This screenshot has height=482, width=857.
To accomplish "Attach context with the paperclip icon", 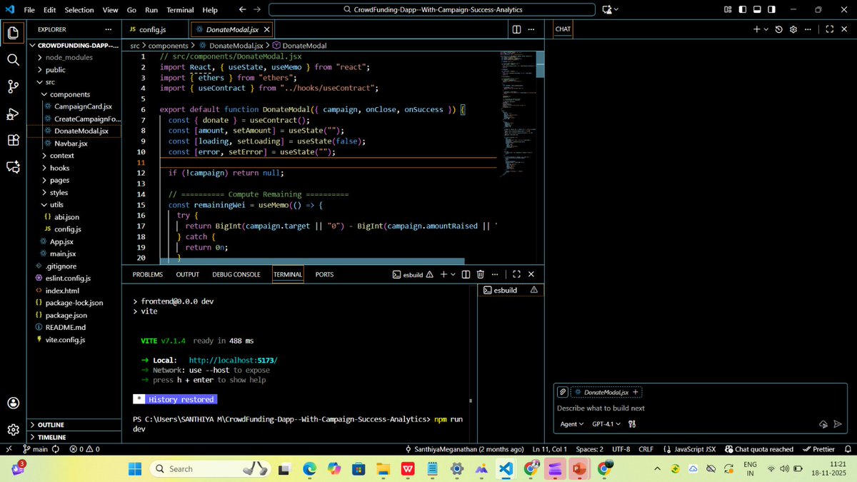I will (x=563, y=392).
